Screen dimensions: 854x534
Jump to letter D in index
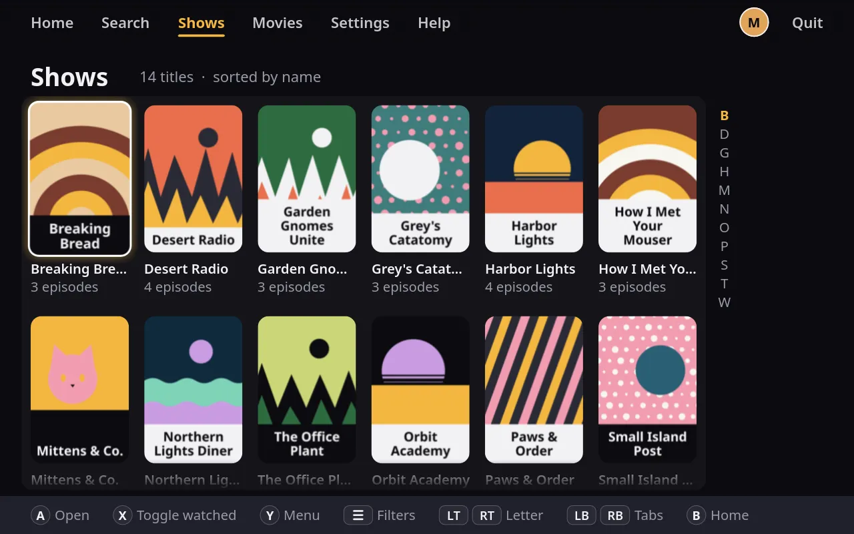(x=725, y=134)
